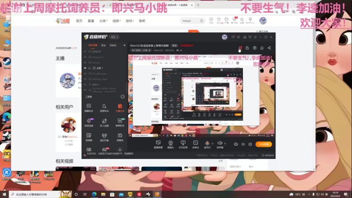
Task: Click the red icon under the cursor above the preview
Action: 240,48
